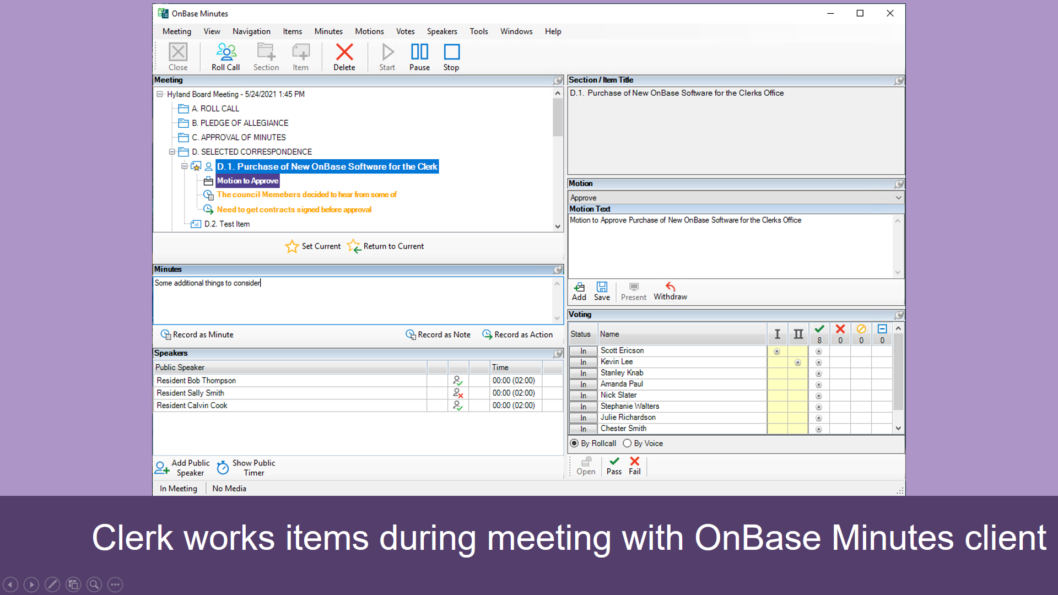Open the Speakers menu
Screen dimensions: 1058x595
442,31
